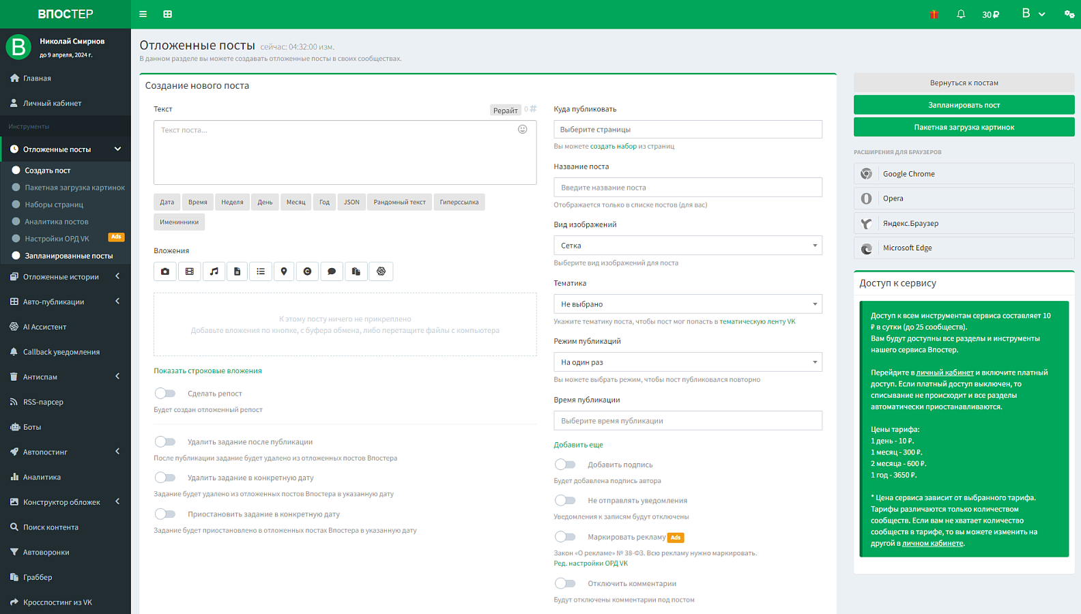Attach audio using the music note icon

tap(214, 272)
